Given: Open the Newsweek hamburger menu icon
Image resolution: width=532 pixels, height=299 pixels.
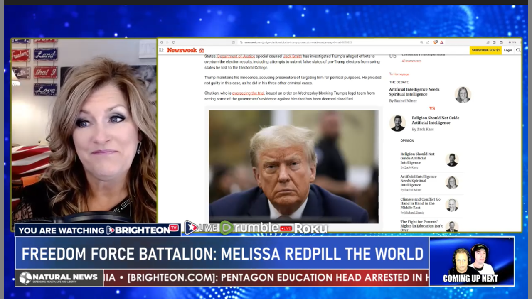Looking at the screenshot, I should [x=161, y=50].
